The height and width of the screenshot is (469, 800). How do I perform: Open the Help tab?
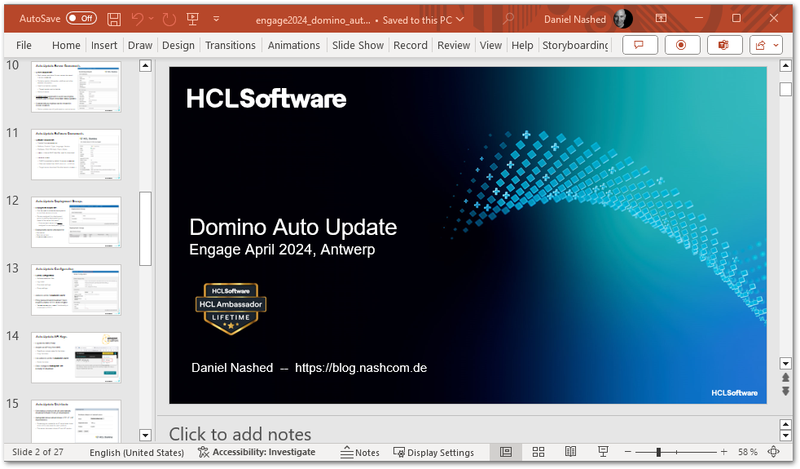(522, 45)
